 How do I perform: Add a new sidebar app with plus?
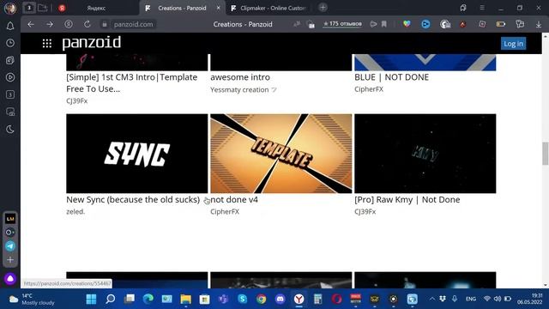point(10,259)
